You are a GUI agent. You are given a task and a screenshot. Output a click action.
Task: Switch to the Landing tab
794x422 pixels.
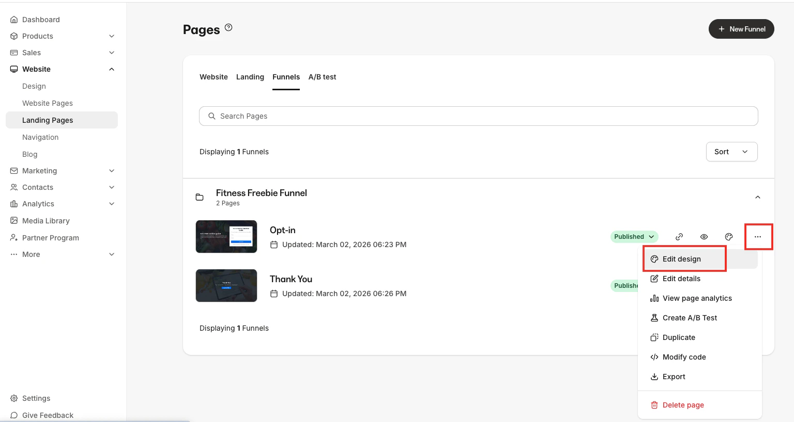pos(250,76)
